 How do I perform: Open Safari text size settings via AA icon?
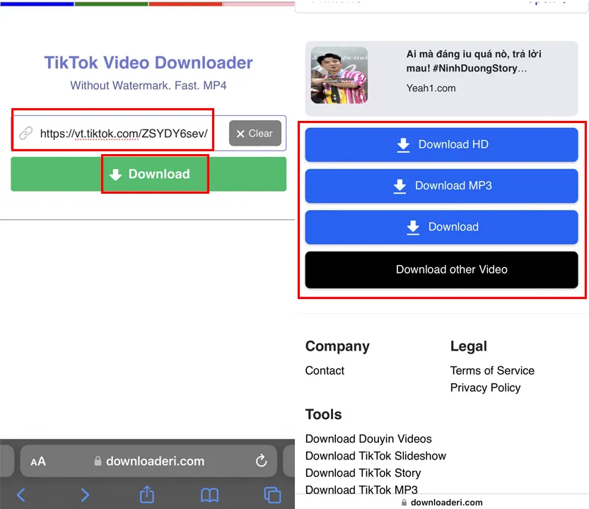click(39, 461)
